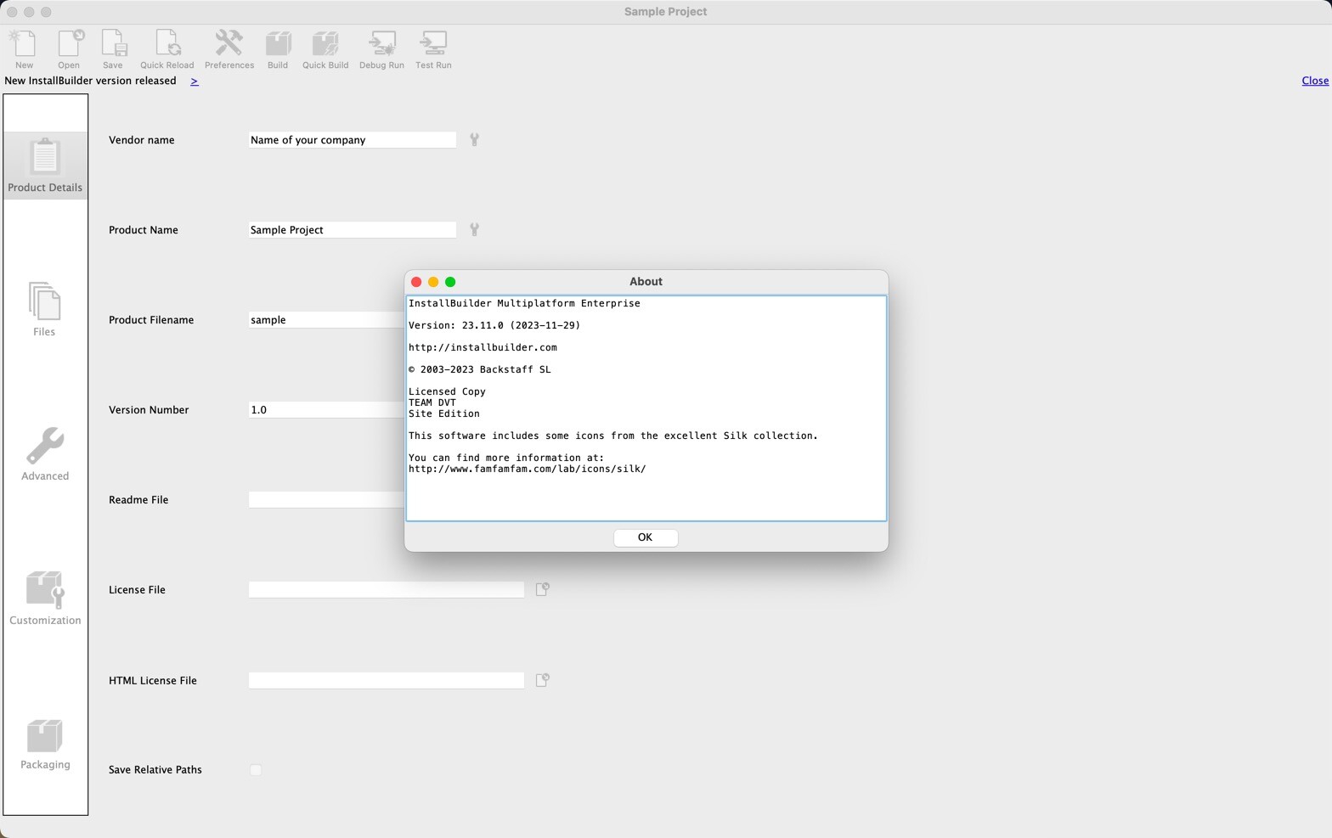This screenshot has width=1332, height=838.
Task: Click the Product Filename field
Action: coord(326,320)
